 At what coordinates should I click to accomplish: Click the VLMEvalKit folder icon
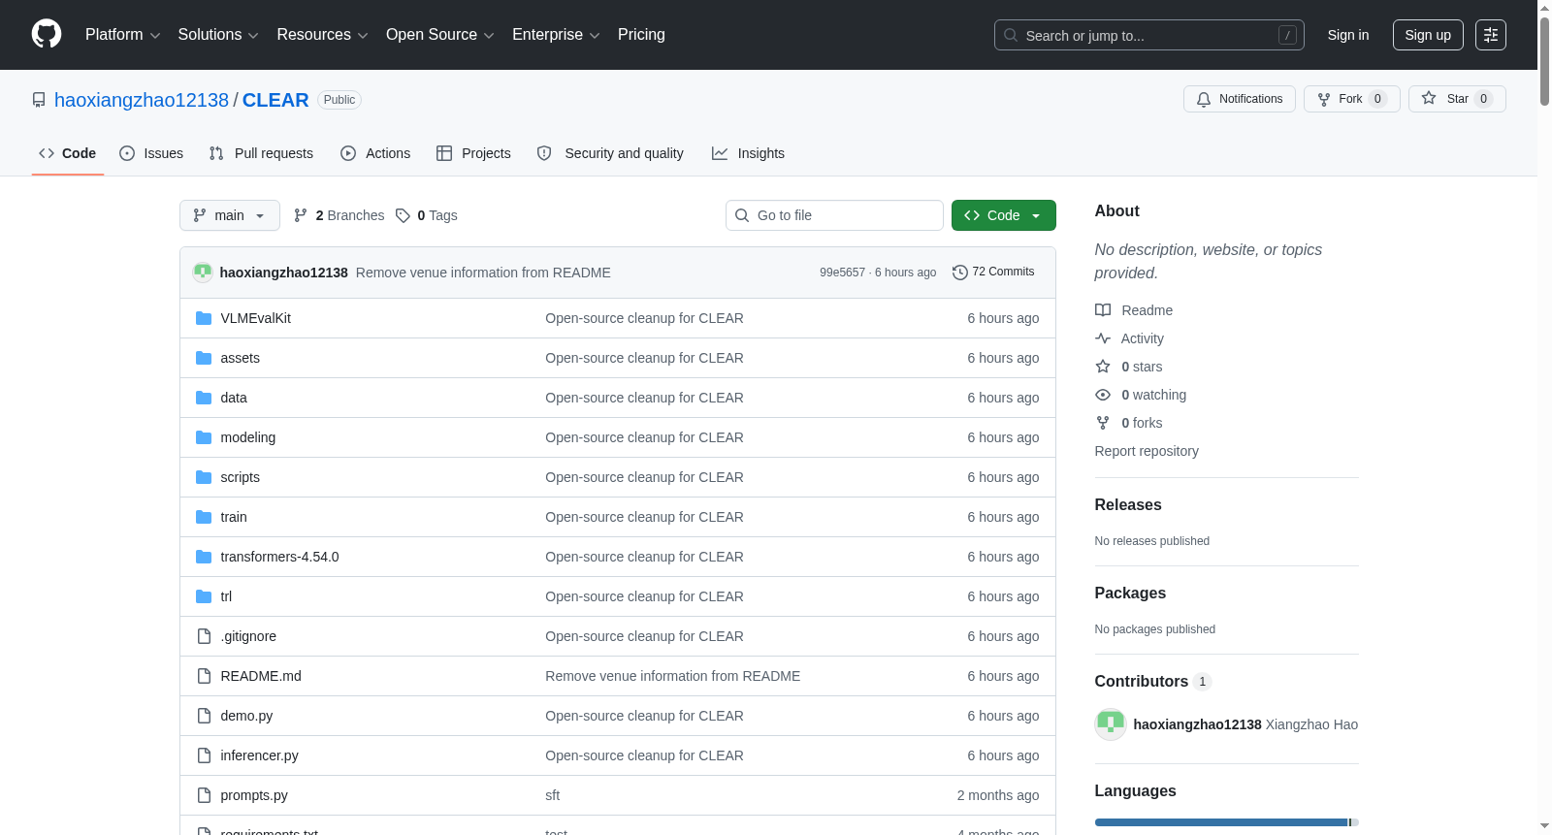coord(204,318)
